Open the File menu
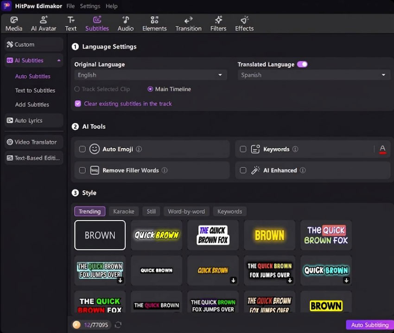 (70, 6)
